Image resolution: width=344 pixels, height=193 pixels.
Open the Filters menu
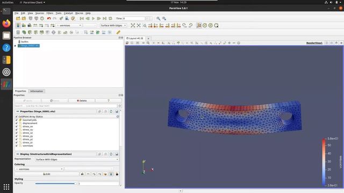pyautogui.click(x=50, y=13)
